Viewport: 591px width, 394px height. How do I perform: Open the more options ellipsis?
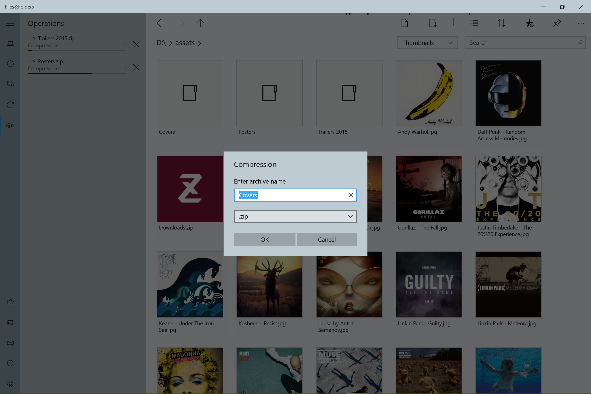pos(581,23)
